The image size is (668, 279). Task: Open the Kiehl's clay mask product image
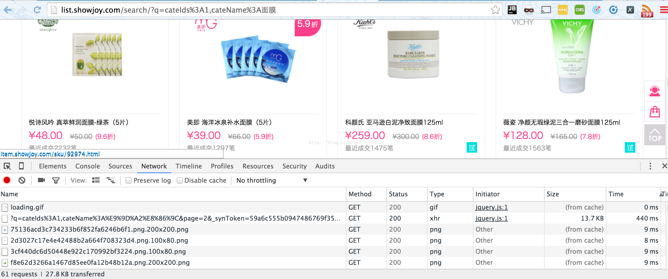click(413, 54)
